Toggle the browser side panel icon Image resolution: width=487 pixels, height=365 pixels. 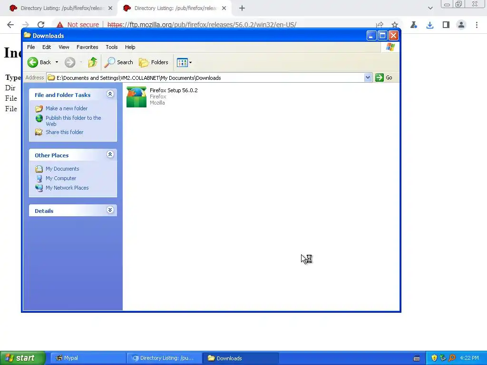tap(446, 25)
